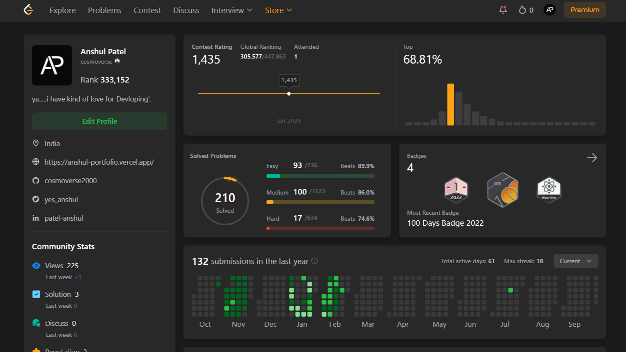
Task: Click the globe icon beside portfolio link
Action: [x=36, y=162]
